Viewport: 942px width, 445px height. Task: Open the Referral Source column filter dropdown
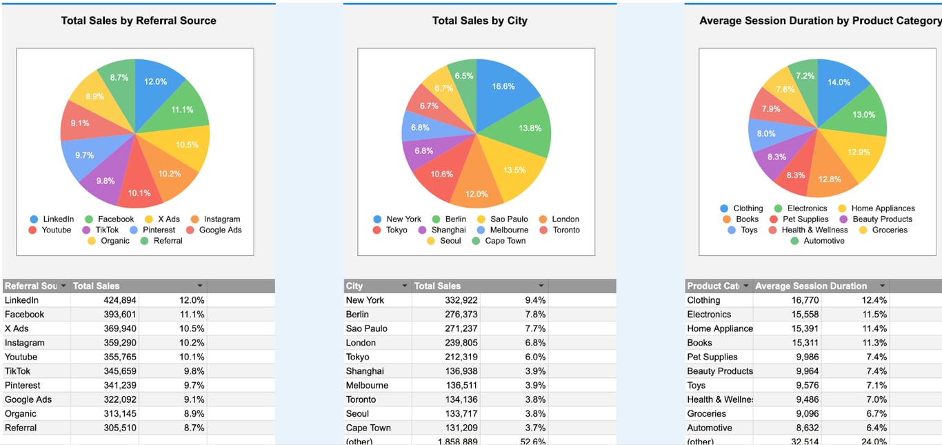click(x=63, y=286)
